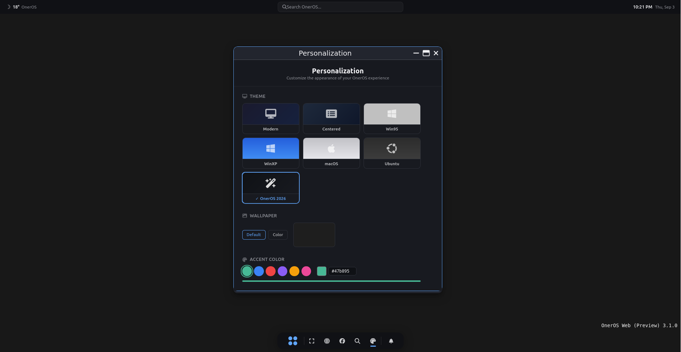Open the custom square color picker swatch
681x352 pixels.
pyautogui.click(x=322, y=271)
